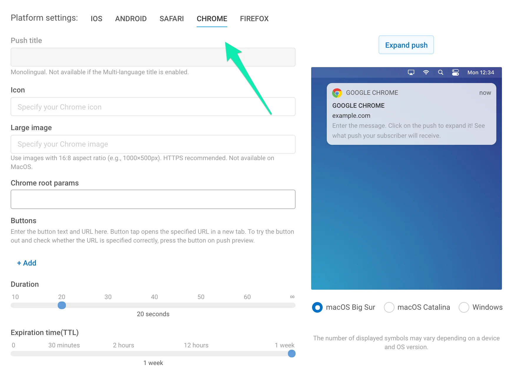Click the Duration slider handle

[62, 305]
